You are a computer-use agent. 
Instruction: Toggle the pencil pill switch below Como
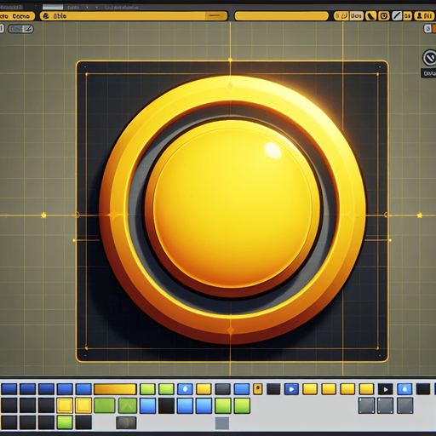[x=20, y=29]
